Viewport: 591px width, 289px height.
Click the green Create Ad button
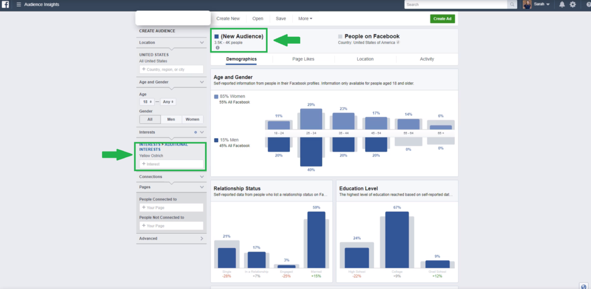443,19
